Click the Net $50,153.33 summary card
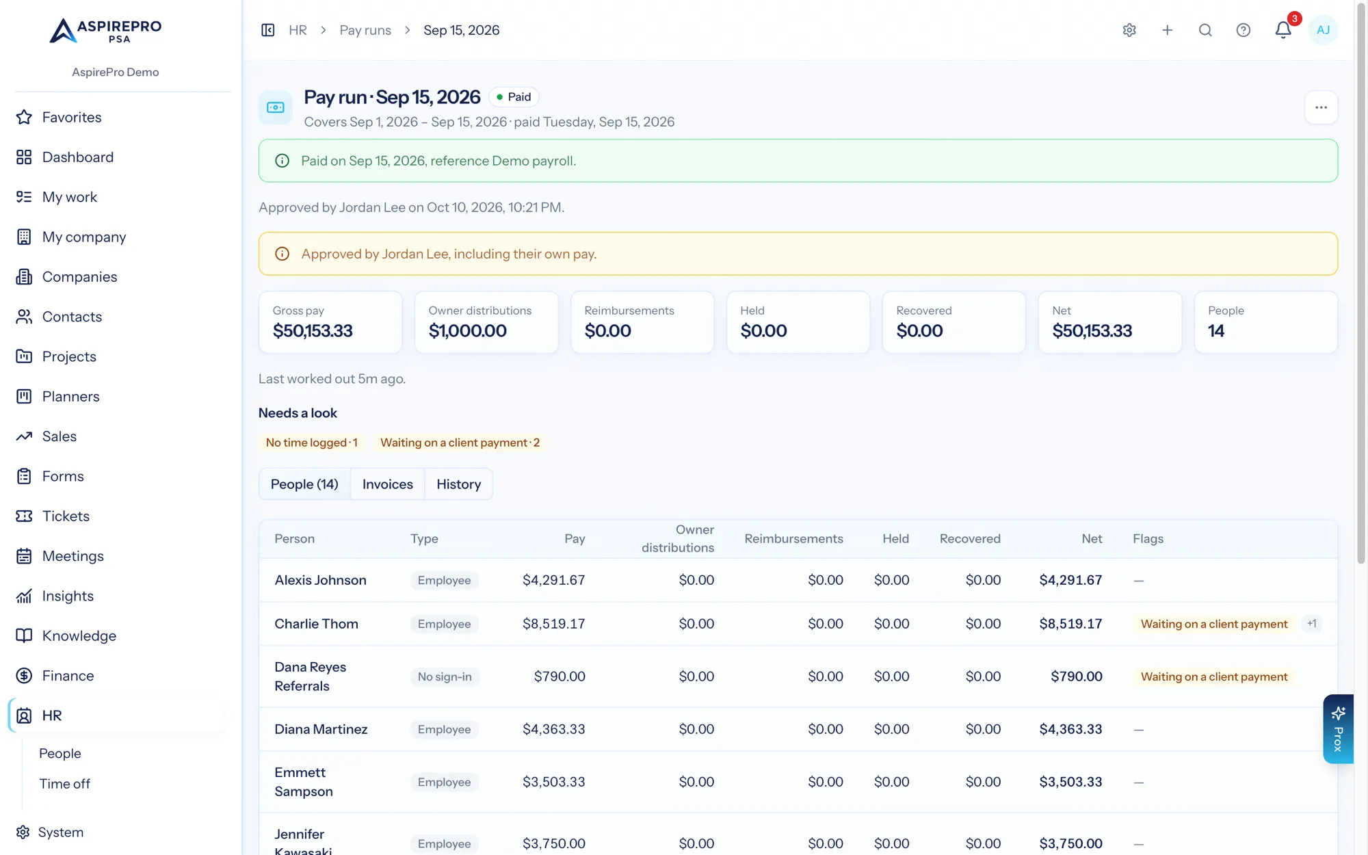Image resolution: width=1368 pixels, height=855 pixels. coord(1109,322)
